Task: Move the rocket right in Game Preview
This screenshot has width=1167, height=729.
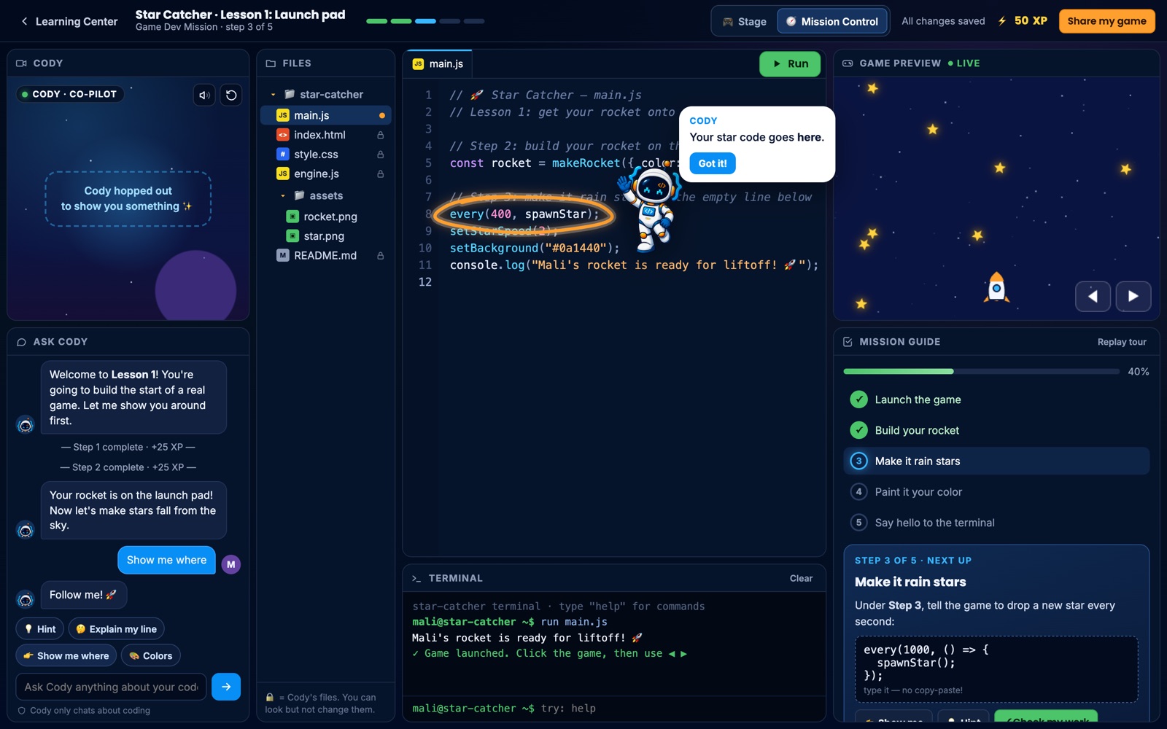Action: pos(1133,296)
